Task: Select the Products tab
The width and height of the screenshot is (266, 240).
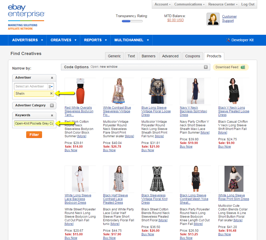Action: 214,56
